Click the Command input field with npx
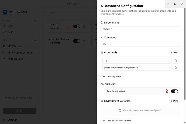Viewport: 186px width, 124px height. pyautogui.click(x=140, y=44)
